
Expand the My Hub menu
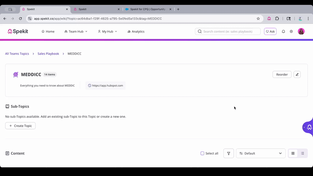pos(107,32)
